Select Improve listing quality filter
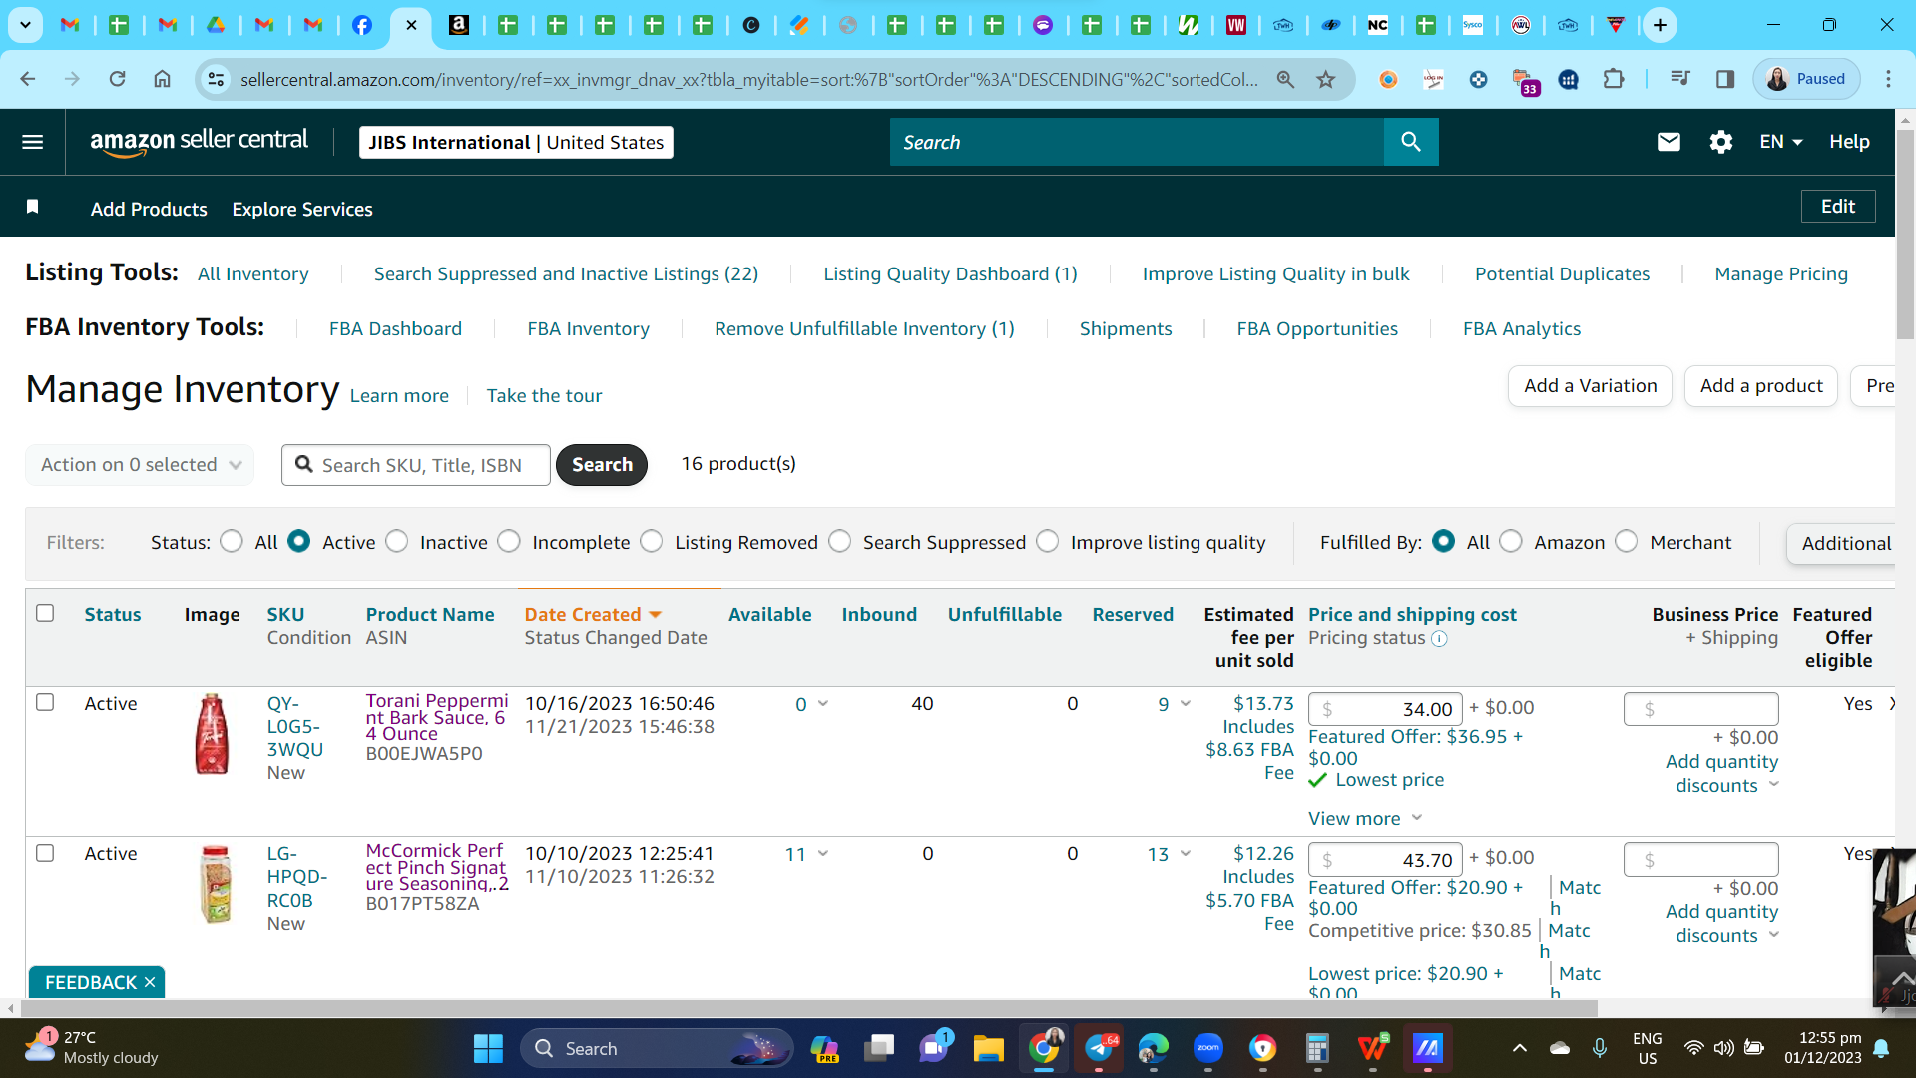The height and width of the screenshot is (1078, 1916). (1048, 541)
